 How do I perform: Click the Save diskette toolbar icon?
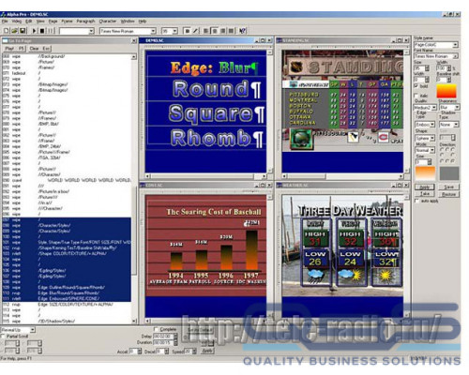(x=23, y=31)
